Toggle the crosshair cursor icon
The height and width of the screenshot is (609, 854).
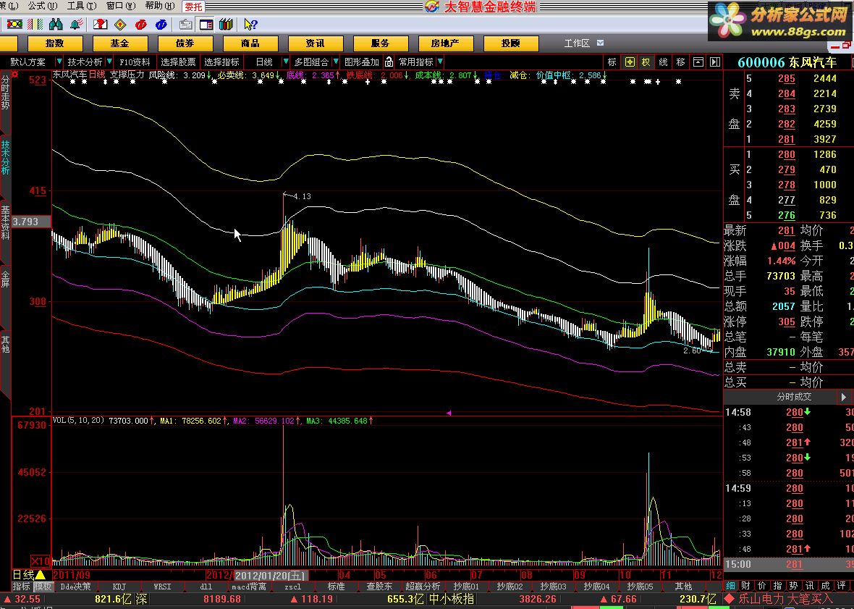(630, 62)
